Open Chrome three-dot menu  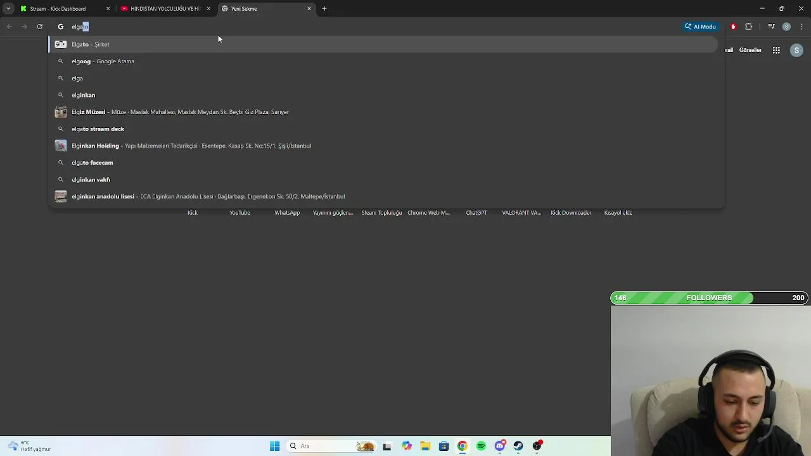click(x=801, y=27)
